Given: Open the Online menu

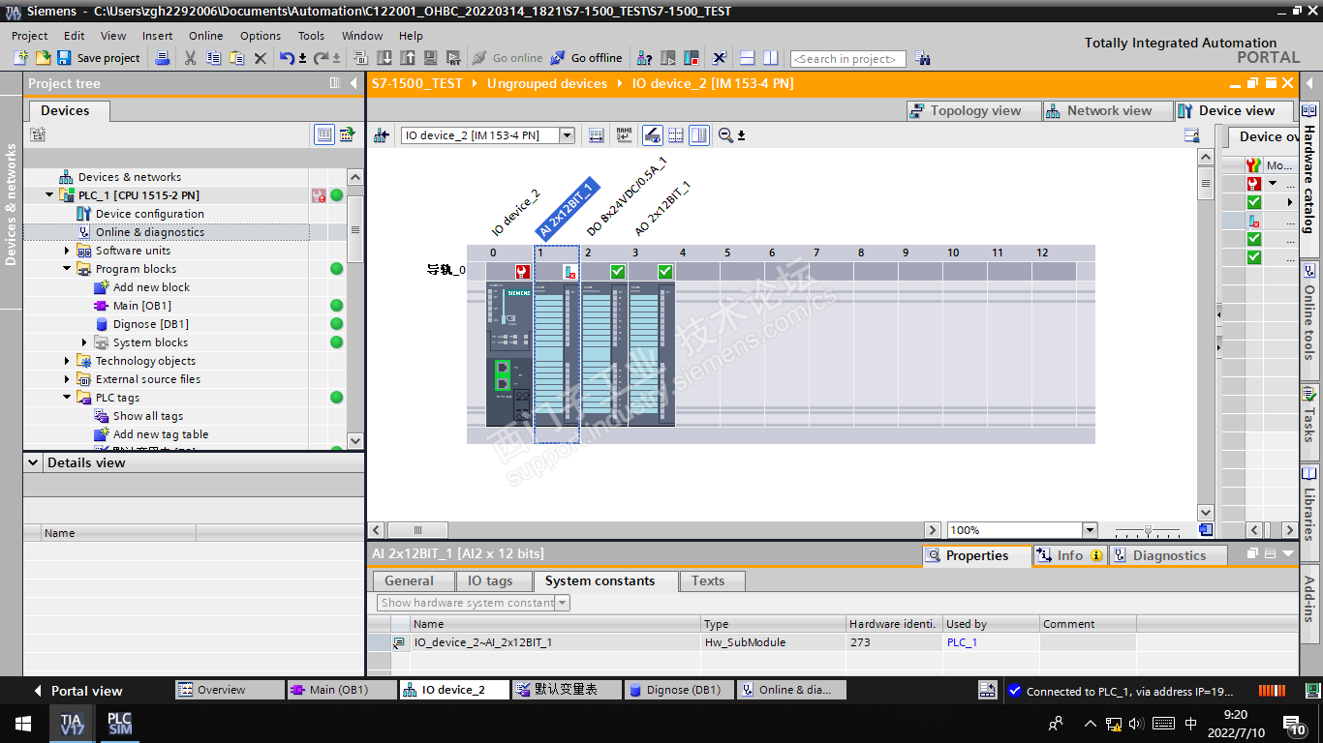Looking at the screenshot, I should (x=205, y=36).
